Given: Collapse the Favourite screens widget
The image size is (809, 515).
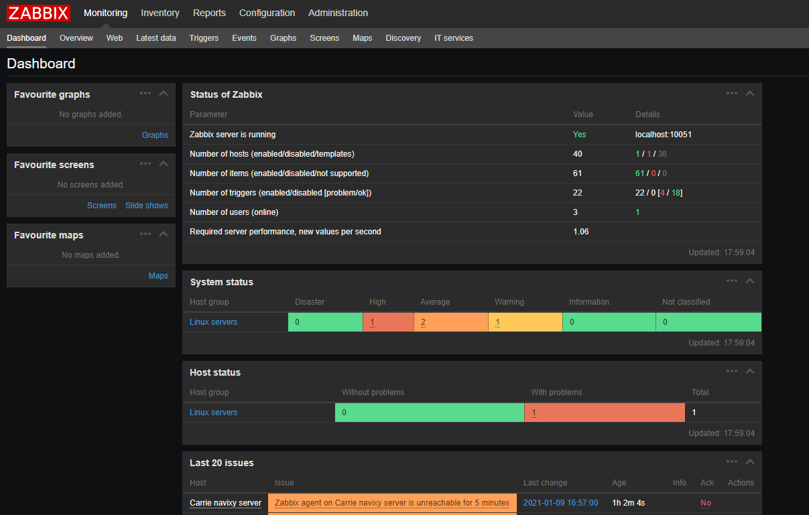Looking at the screenshot, I should (x=163, y=163).
